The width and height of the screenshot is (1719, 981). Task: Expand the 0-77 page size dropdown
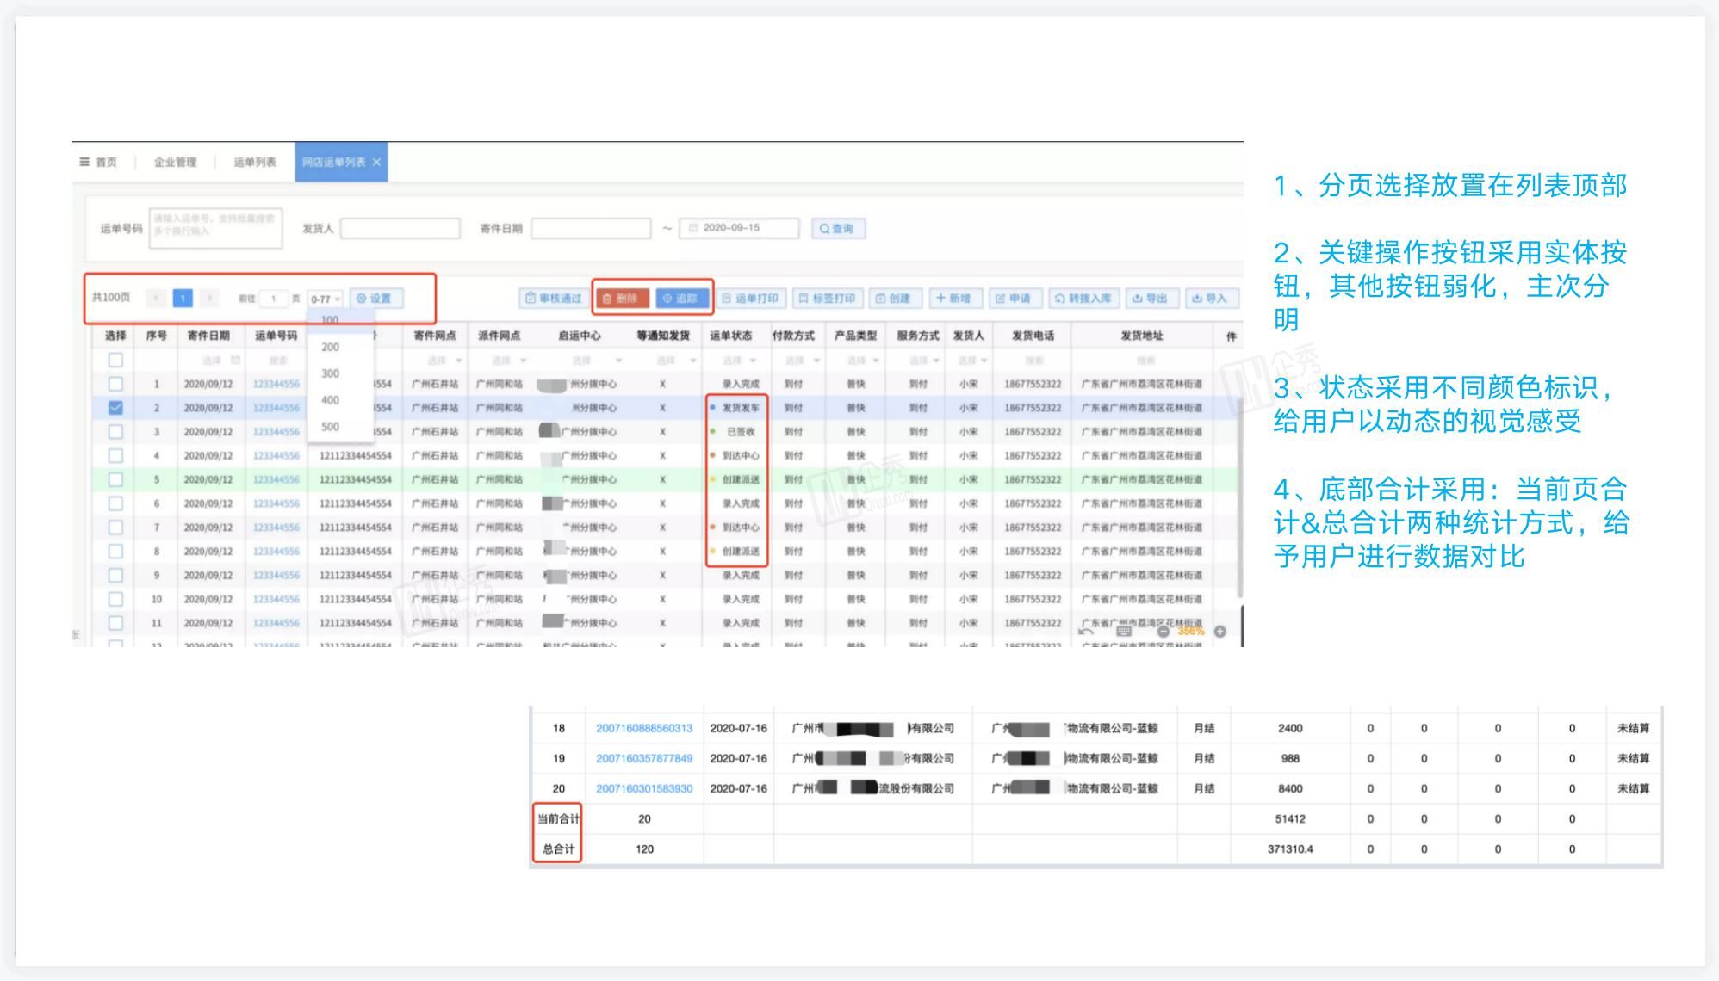326,299
